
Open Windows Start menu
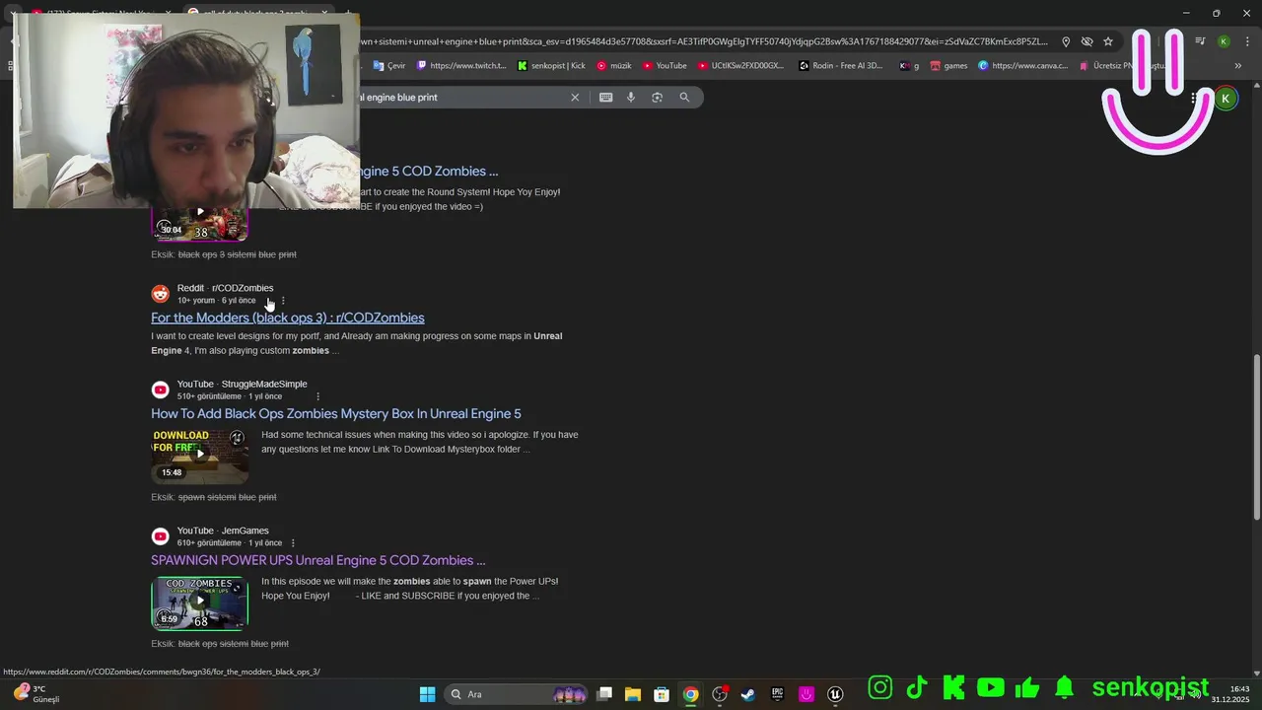pos(427,694)
